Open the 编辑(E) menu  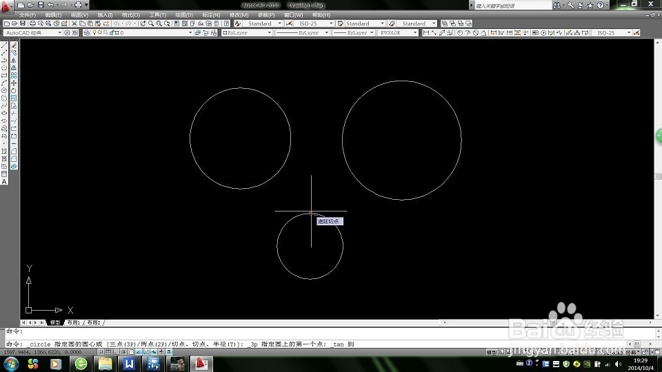[53, 14]
